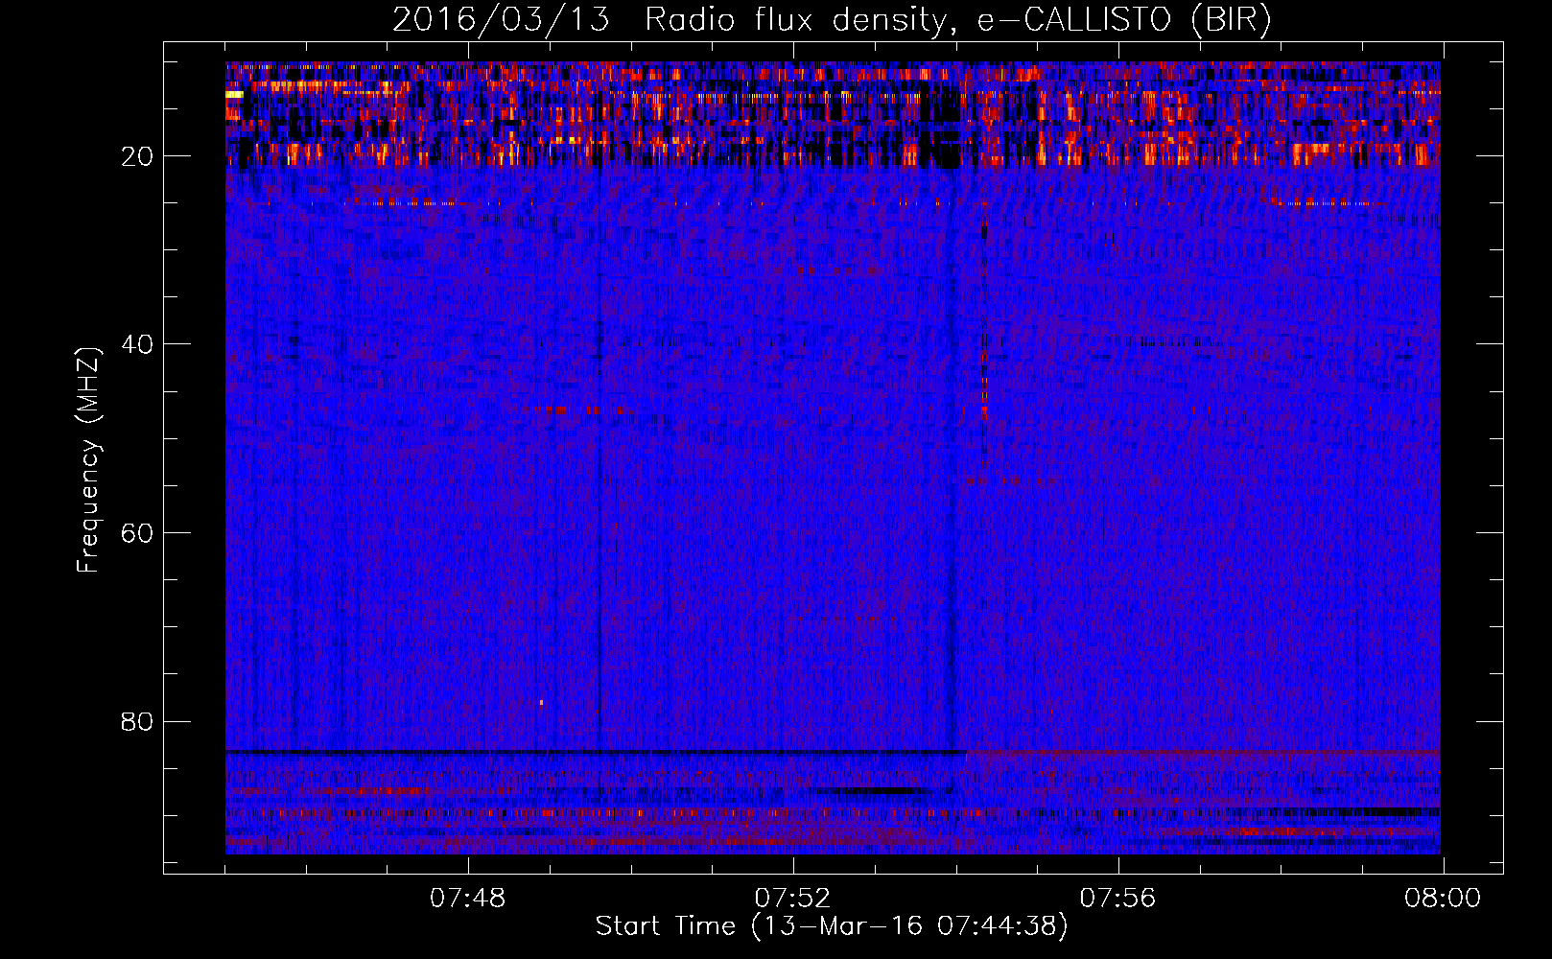This screenshot has width=1552, height=959.
Task: Click the 60 MHz frequency tick label
Action: 138,532
